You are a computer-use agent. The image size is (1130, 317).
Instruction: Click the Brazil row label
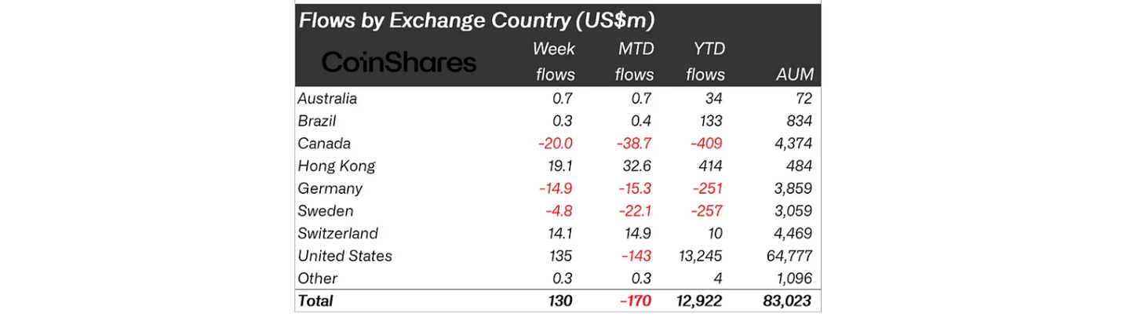coord(317,121)
